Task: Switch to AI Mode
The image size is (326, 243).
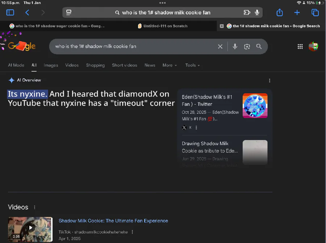Action: 16,65
